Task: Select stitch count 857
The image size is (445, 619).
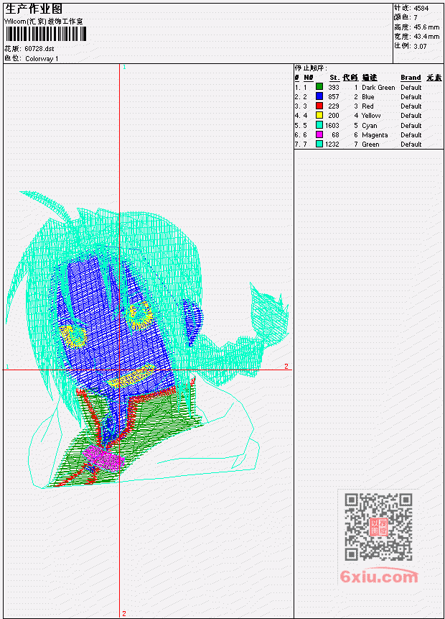Action: point(334,97)
